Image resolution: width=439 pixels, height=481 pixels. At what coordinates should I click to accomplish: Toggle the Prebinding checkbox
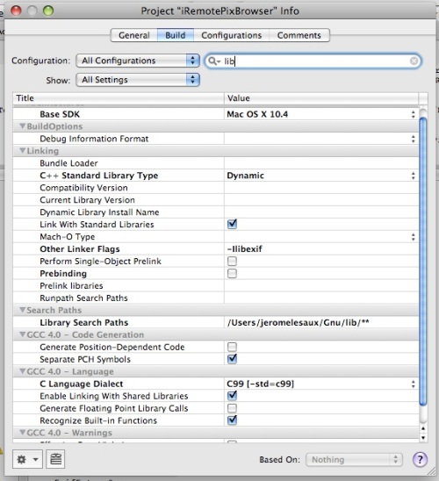point(233,273)
